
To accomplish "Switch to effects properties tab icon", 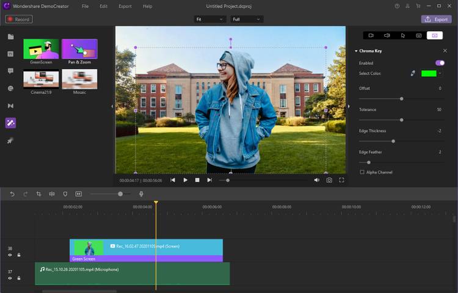I will (x=435, y=35).
